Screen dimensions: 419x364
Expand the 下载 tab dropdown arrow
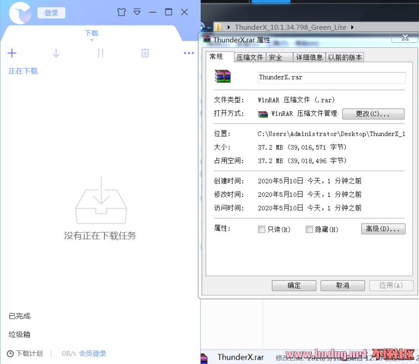[92, 40]
